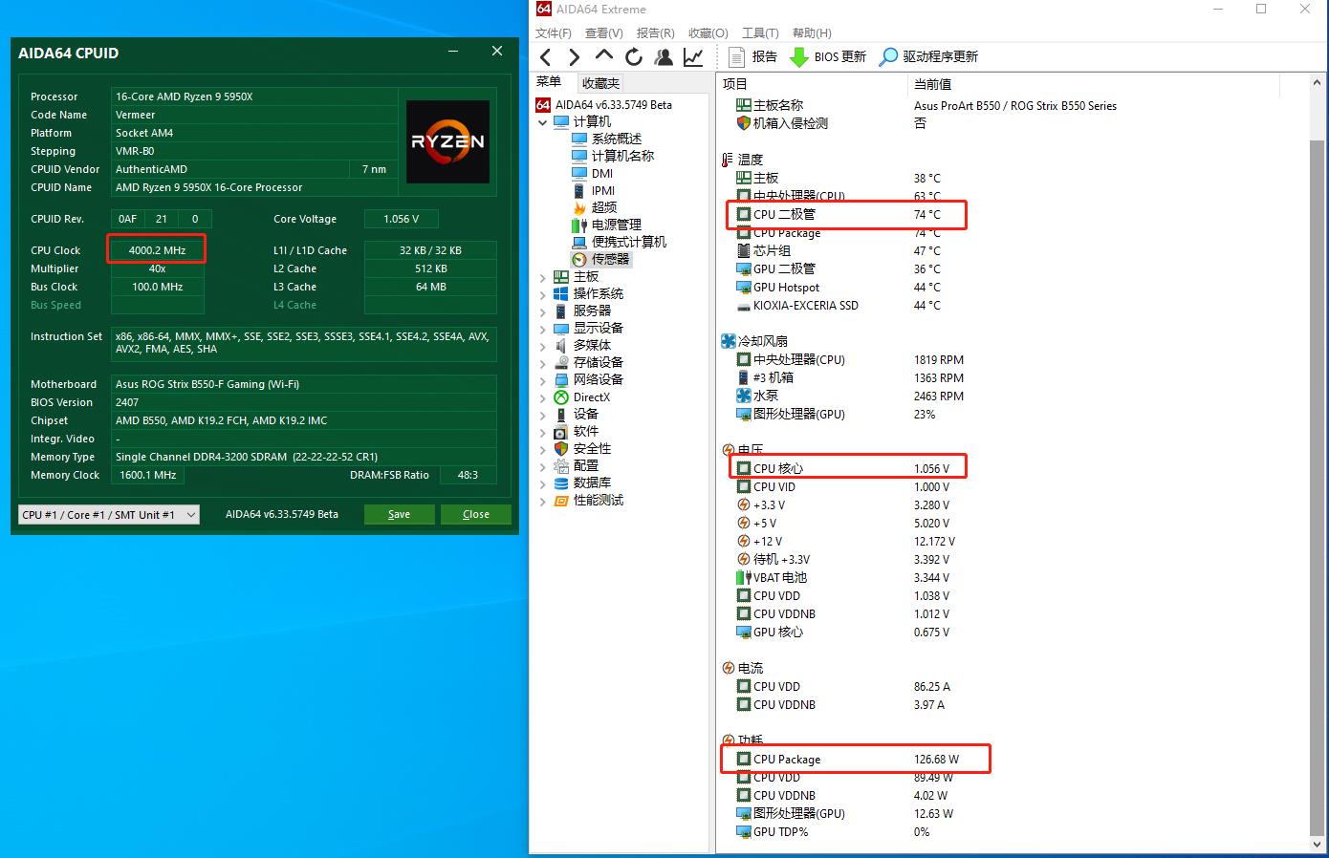Select the 软件 tree item
Viewport: 1329px width, 858px height.
point(577,431)
